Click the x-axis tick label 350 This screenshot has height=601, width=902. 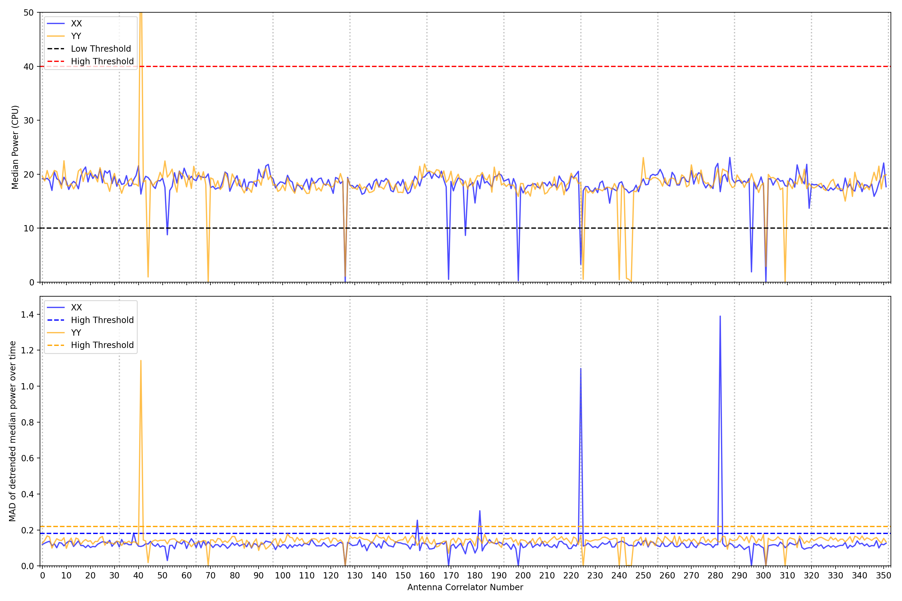pyautogui.click(x=883, y=575)
